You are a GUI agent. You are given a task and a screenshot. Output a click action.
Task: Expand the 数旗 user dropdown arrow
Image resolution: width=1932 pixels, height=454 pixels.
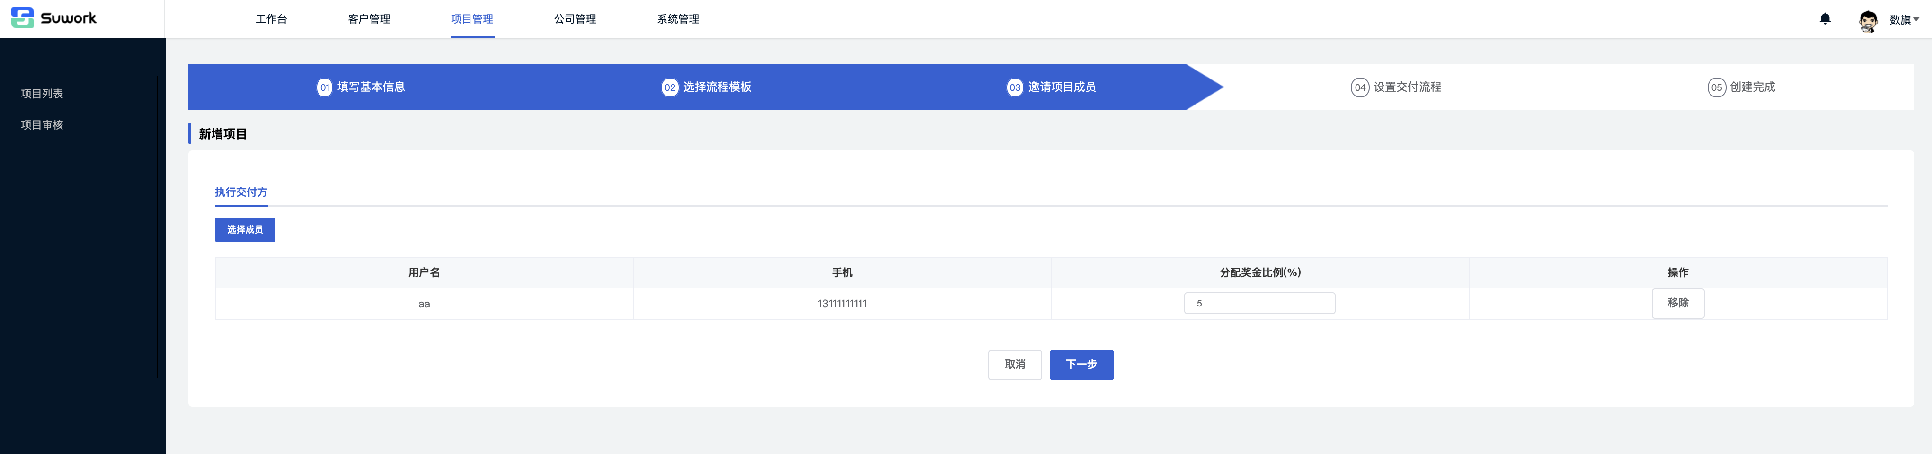pos(1916,19)
